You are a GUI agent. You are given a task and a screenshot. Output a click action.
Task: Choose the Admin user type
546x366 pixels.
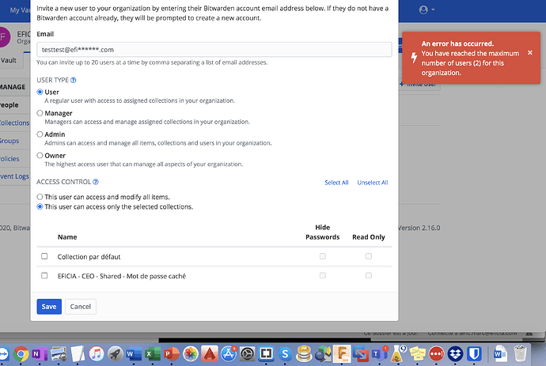click(x=40, y=134)
